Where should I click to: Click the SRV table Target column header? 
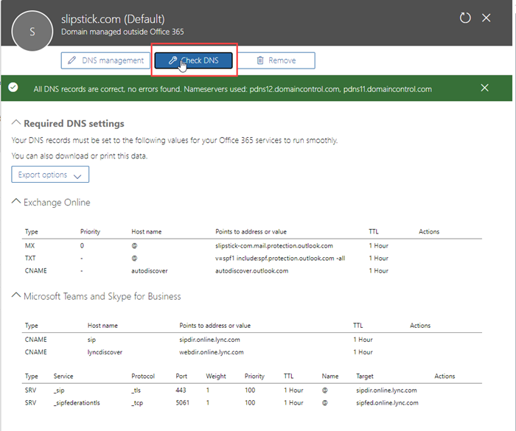tap(365, 376)
